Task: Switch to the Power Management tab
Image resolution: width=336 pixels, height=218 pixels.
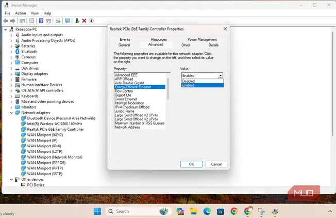Action: click(x=203, y=40)
